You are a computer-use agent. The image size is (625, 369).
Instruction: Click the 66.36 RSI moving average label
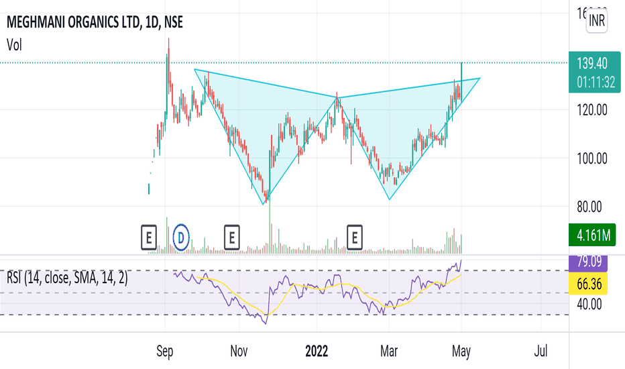(x=589, y=284)
